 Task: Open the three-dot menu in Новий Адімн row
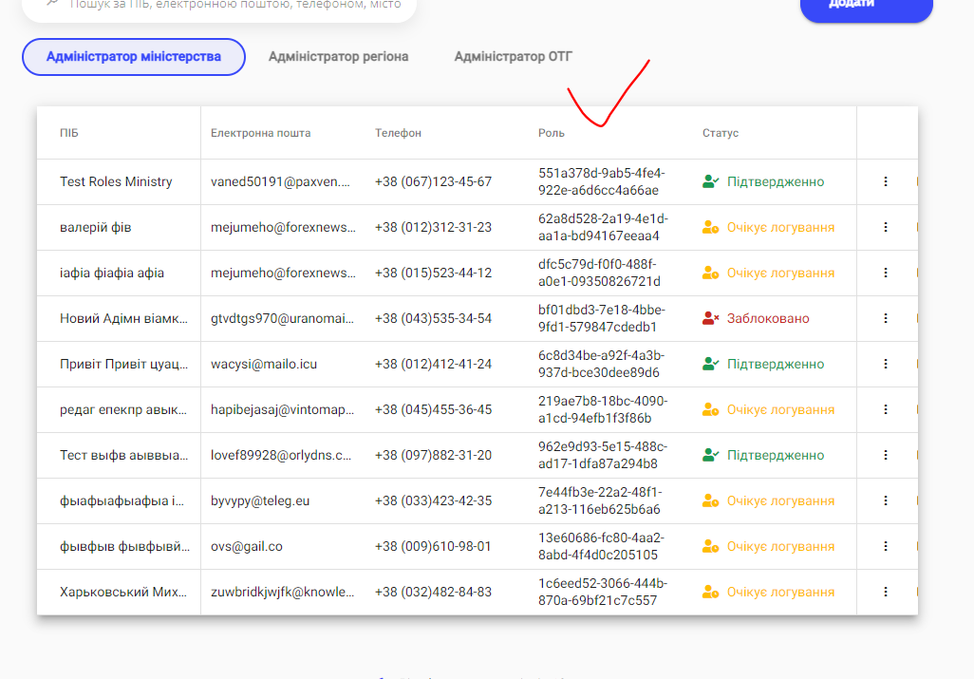pos(885,318)
